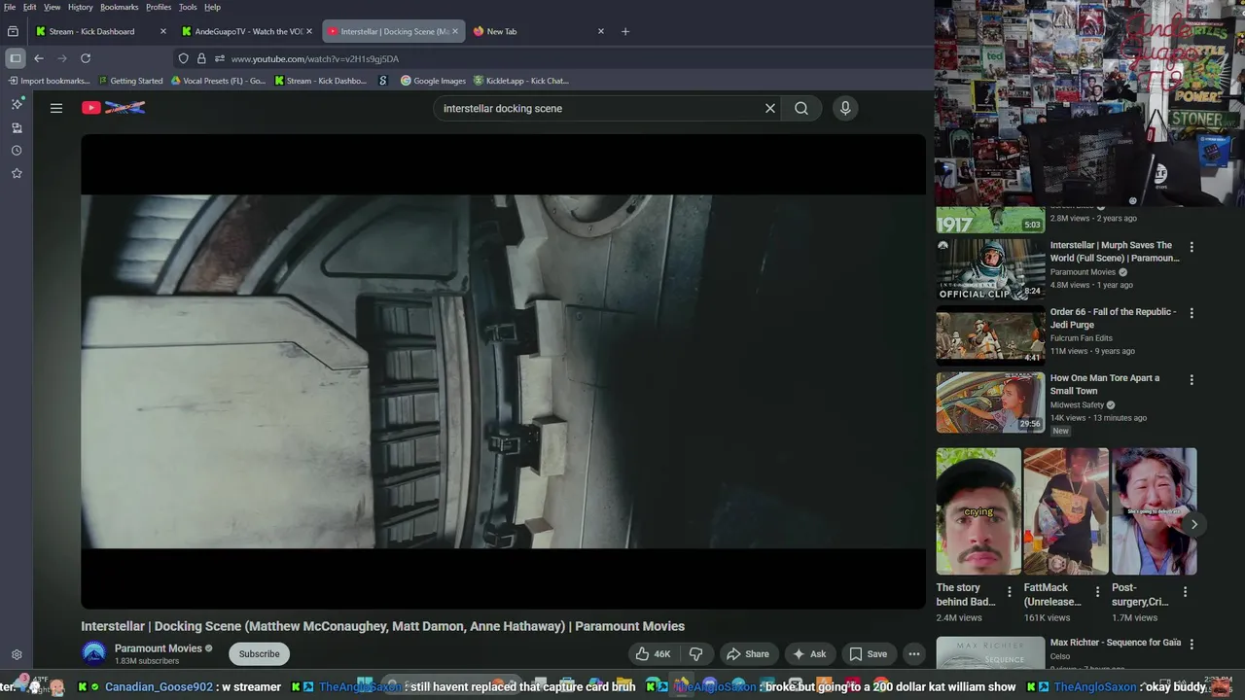Open options for Murph Saves The World video

click(x=1192, y=247)
